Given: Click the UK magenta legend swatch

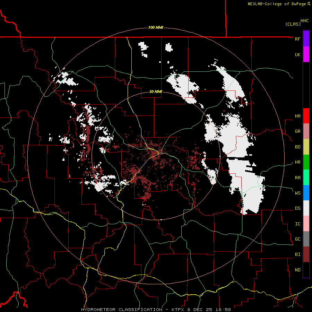Looking at the screenshot, I should pyautogui.click(x=306, y=54).
